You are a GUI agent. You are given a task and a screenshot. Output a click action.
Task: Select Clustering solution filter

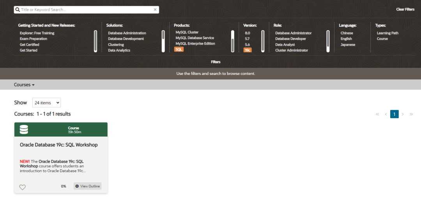click(116, 44)
